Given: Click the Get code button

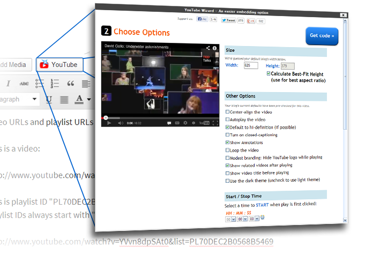Looking at the screenshot, I should [322, 36].
